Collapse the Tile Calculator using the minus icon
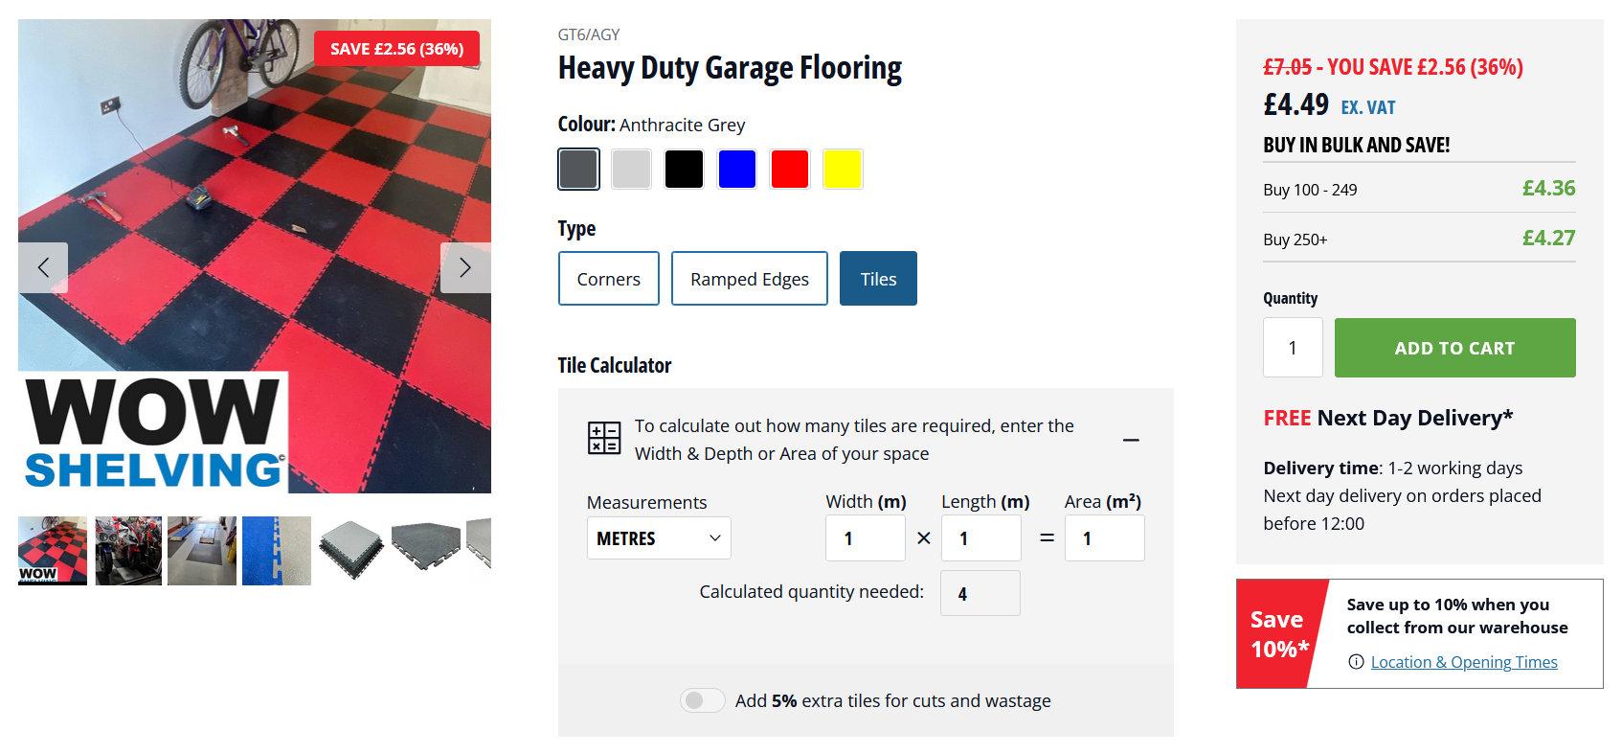The width and height of the screenshot is (1622, 754). [1131, 440]
